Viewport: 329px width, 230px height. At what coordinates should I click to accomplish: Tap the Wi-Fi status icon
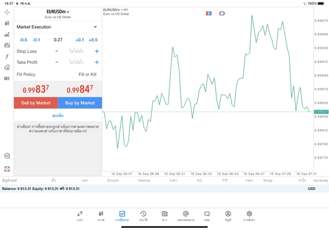(305, 4)
